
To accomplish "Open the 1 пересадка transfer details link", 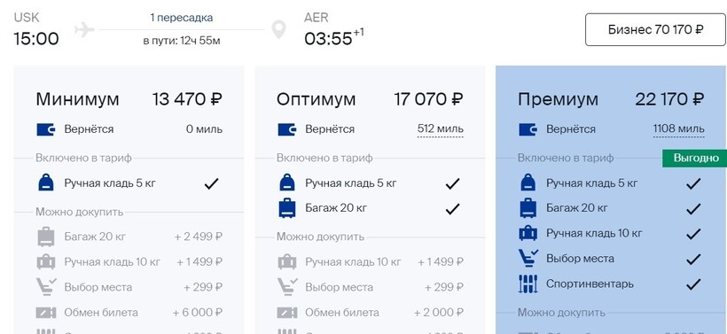I will tap(182, 18).
